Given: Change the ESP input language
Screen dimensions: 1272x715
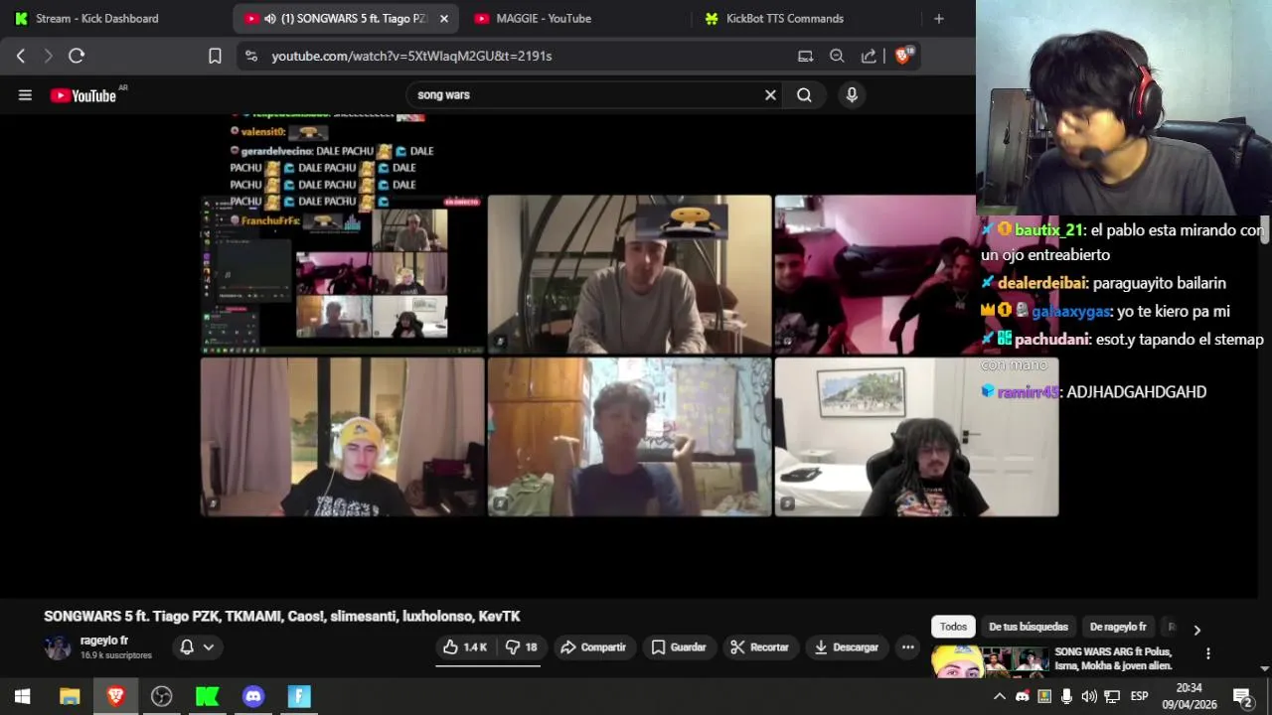Looking at the screenshot, I should [1139, 696].
